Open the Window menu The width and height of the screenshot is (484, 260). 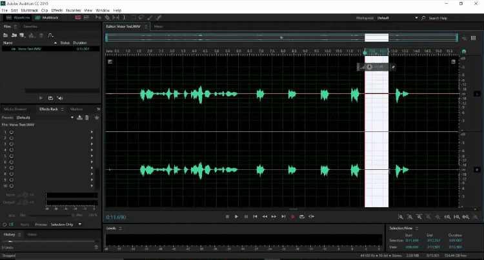tap(103, 10)
